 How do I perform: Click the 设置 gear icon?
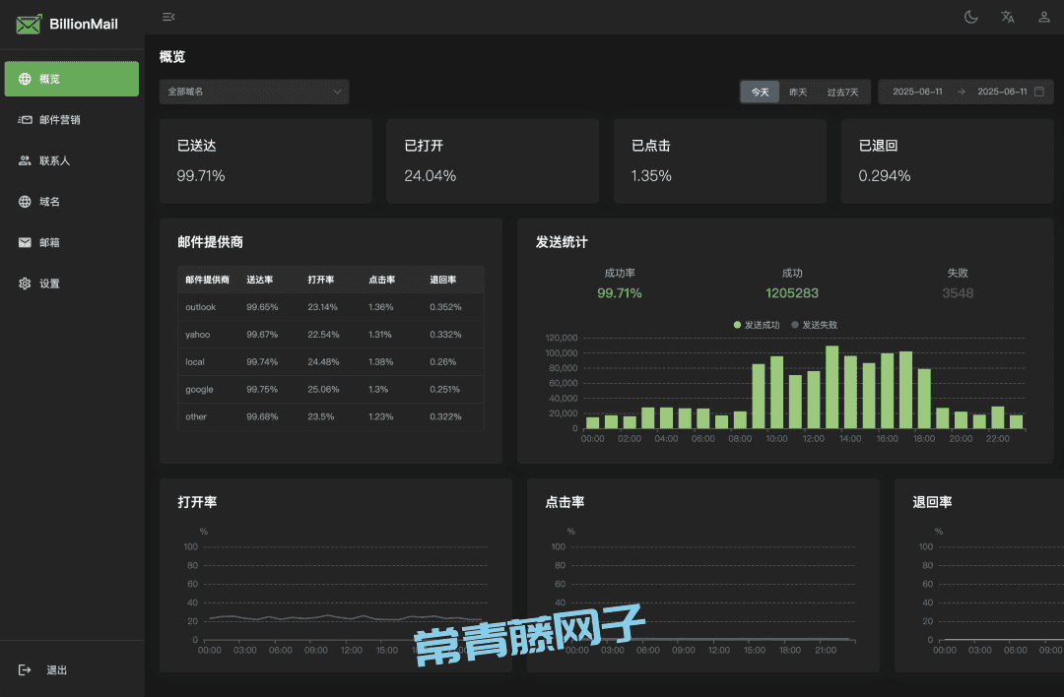coord(26,284)
